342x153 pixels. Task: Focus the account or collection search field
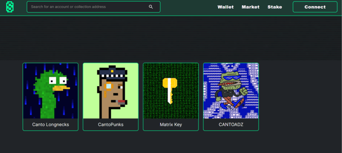click(x=94, y=7)
